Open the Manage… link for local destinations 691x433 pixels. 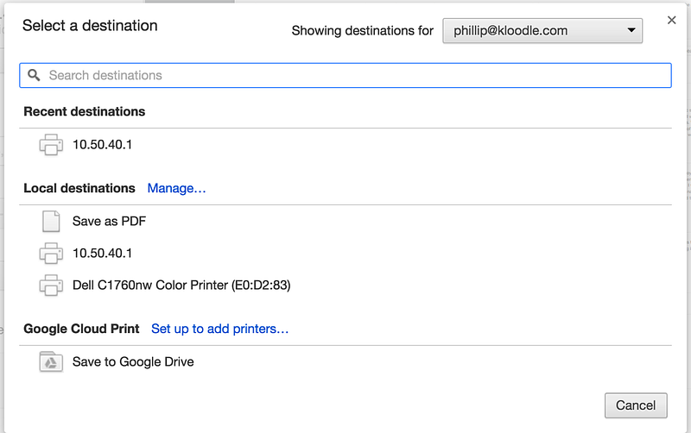177,188
